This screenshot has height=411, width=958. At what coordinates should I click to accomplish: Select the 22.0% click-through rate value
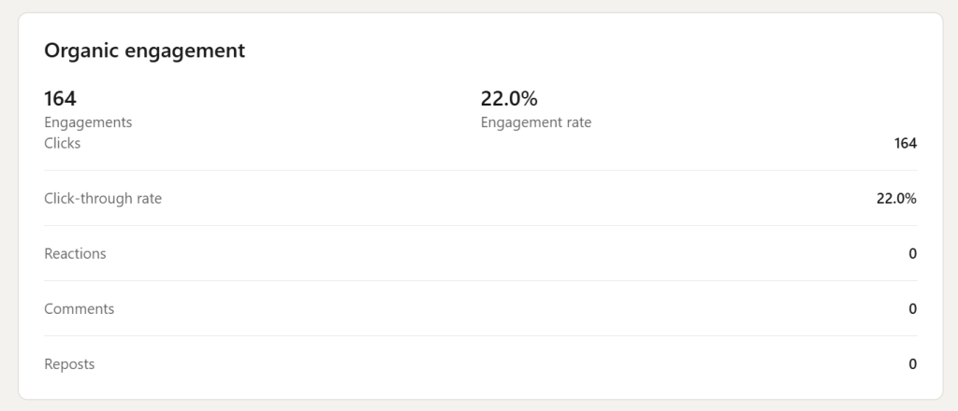point(896,198)
